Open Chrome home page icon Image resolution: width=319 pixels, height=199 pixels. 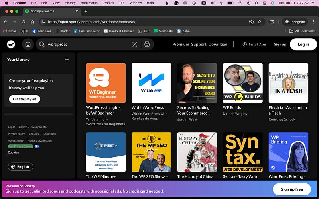tap(32, 22)
